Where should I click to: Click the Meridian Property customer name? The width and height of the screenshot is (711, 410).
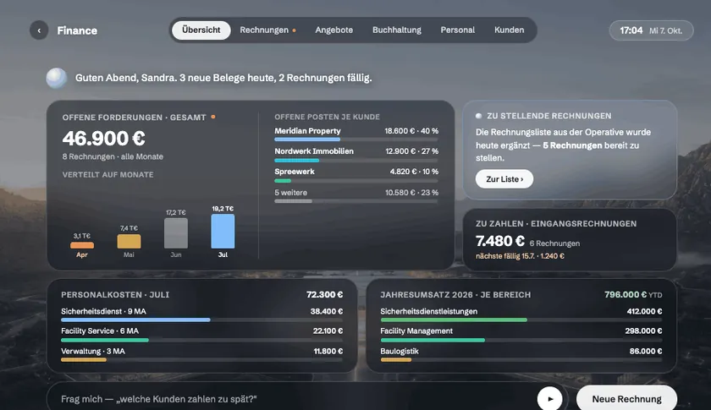307,130
